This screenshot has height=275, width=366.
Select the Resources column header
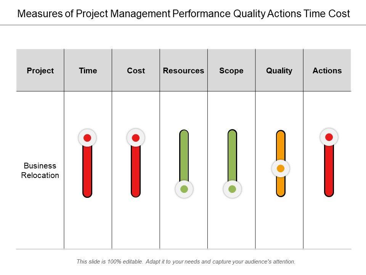click(183, 71)
